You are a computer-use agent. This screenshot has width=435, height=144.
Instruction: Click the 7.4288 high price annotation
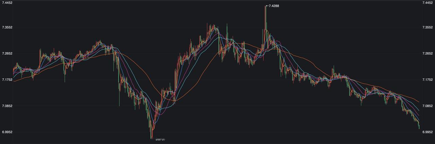pyautogui.click(x=274, y=6)
